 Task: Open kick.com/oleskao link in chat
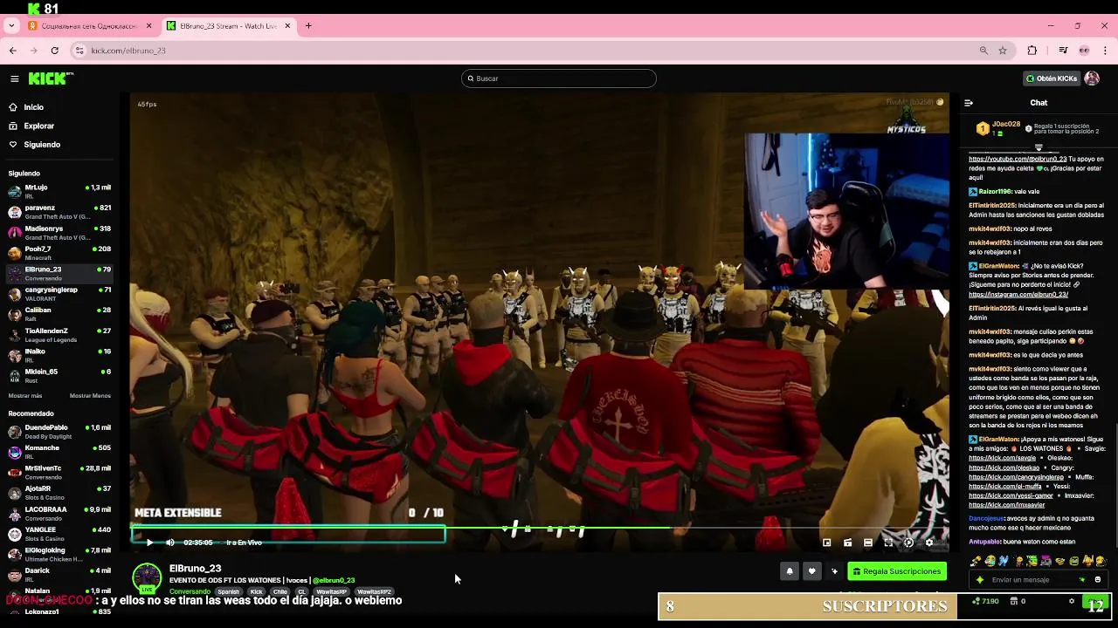point(1004,468)
